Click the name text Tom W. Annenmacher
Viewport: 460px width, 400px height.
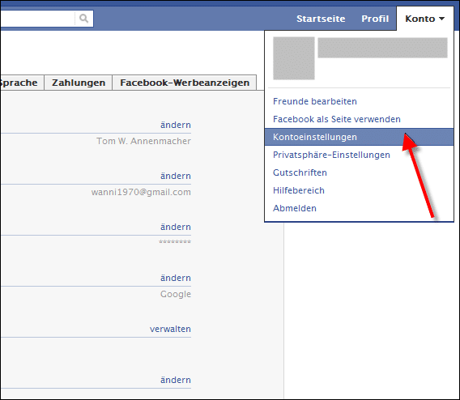pos(144,141)
